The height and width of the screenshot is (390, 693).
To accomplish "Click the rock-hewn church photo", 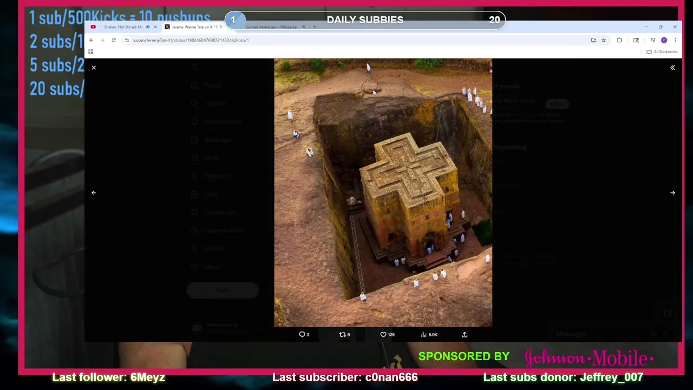I will click(x=383, y=193).
